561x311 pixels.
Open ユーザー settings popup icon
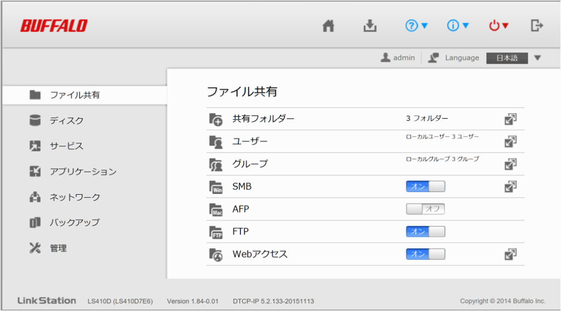(x=511, y=142)
